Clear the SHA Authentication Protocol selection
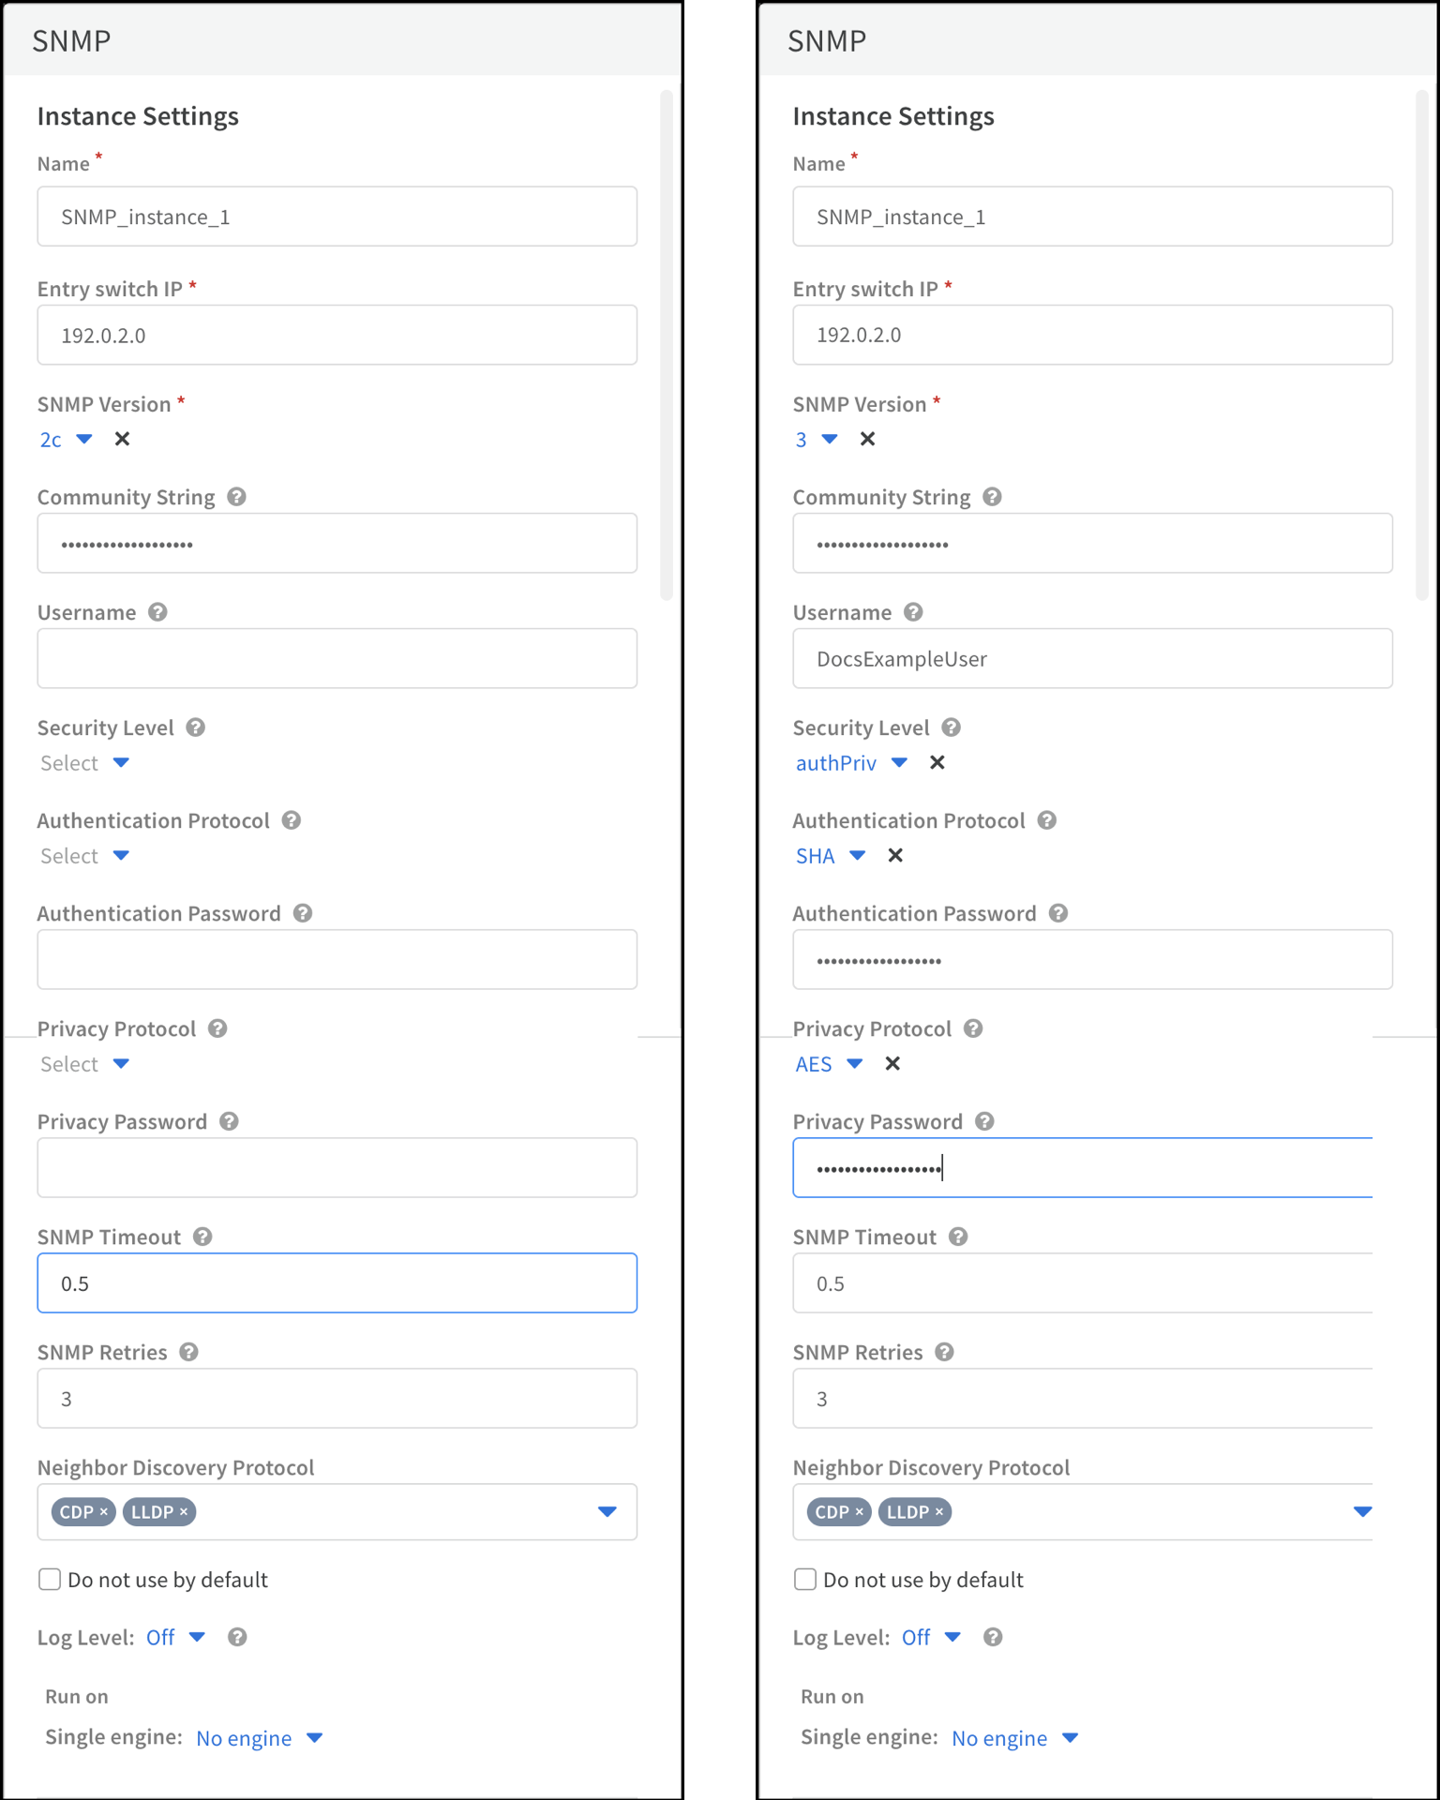Viewport: 1440px width, 1800px height. (895, 855)
